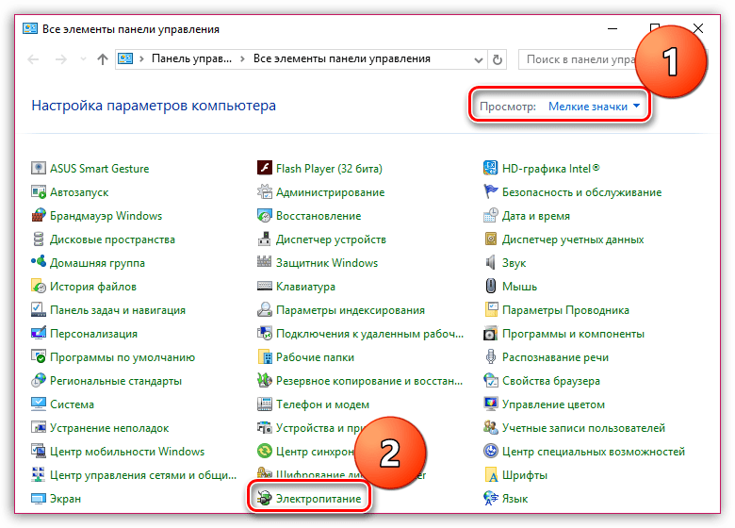Open the Мышь icon

490,286
